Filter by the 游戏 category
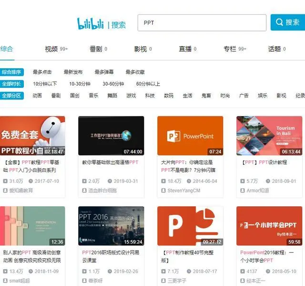 (x=131, y=95)
